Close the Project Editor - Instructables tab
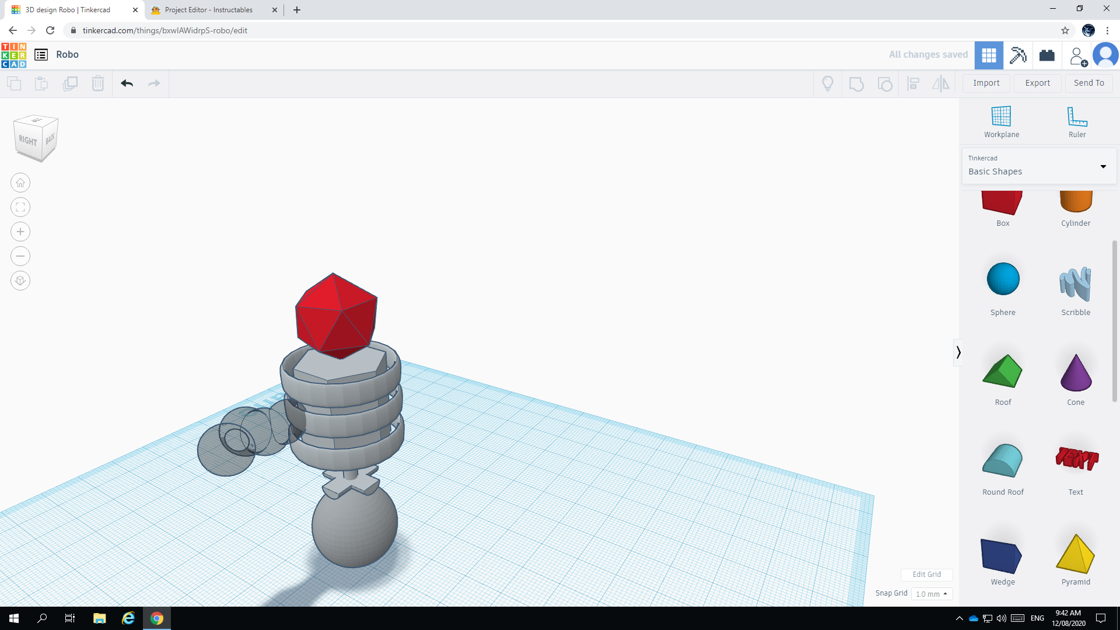1120x630 pixels. click(x=275, y=10)
